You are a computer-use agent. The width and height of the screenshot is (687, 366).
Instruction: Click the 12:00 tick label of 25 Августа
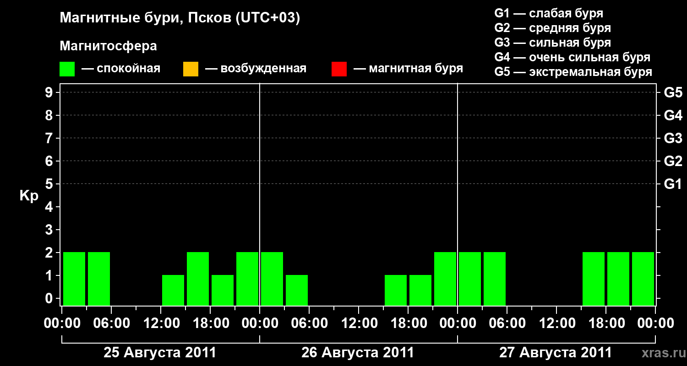[161, 323]
